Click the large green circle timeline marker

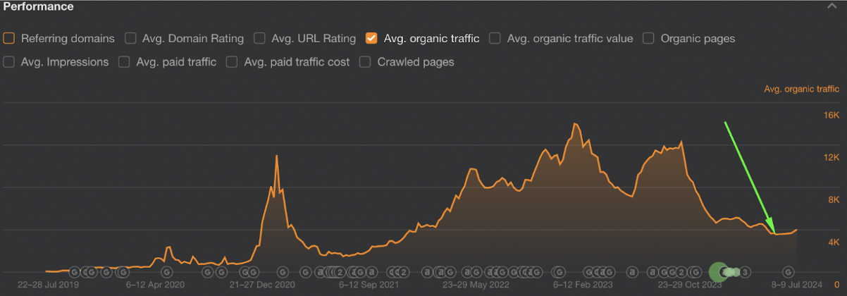pyautogui.click(x=719, y=271)
